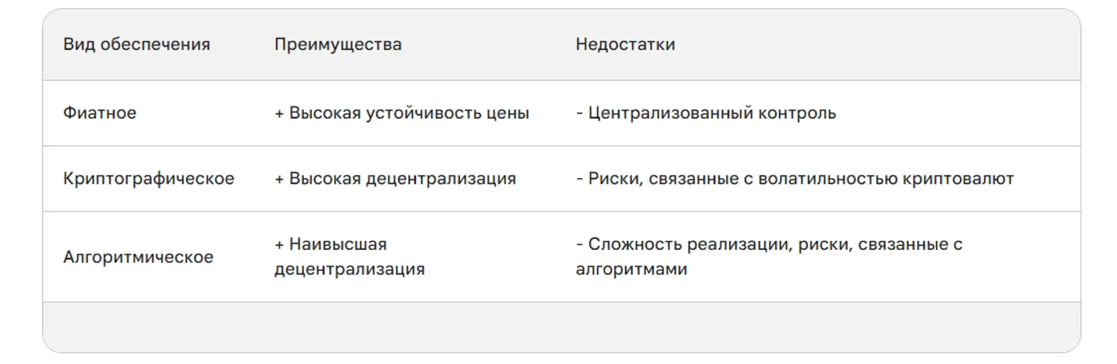Select the "Фиатное" row label

(x=99, y=113)
